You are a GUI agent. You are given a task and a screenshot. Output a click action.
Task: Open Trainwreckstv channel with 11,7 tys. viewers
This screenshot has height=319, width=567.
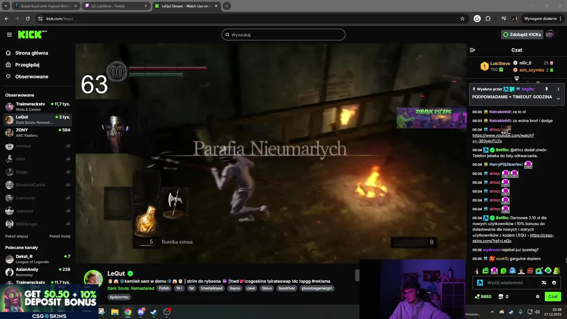pyautogui.click(x=38, y=106)
